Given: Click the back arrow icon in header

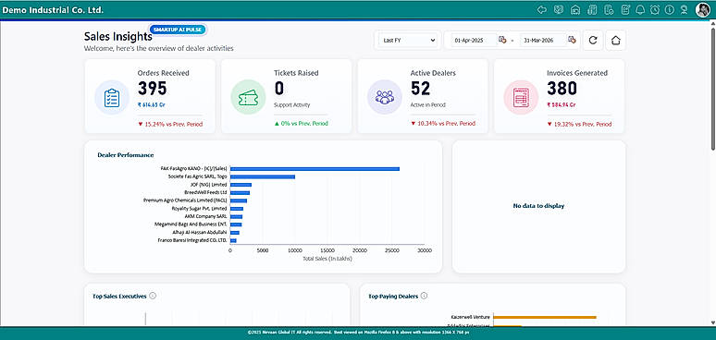Looking at the screenshot, I should coord(542,9).
